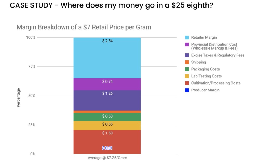Screen dimensions: 266x163
Task: Click the thin orange Shipping bar segment
Action: coord(107,112)
